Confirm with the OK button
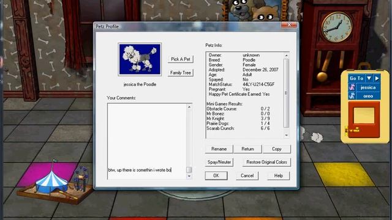 [x=216, y=175]
